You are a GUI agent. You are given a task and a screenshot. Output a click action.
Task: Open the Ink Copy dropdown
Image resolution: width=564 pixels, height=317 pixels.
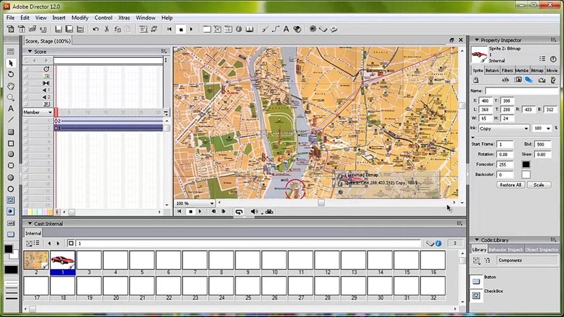[x=504, y=129]
